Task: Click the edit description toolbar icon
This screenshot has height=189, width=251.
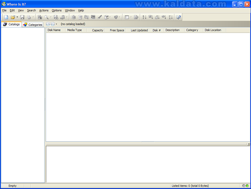Action: point(80,17)
